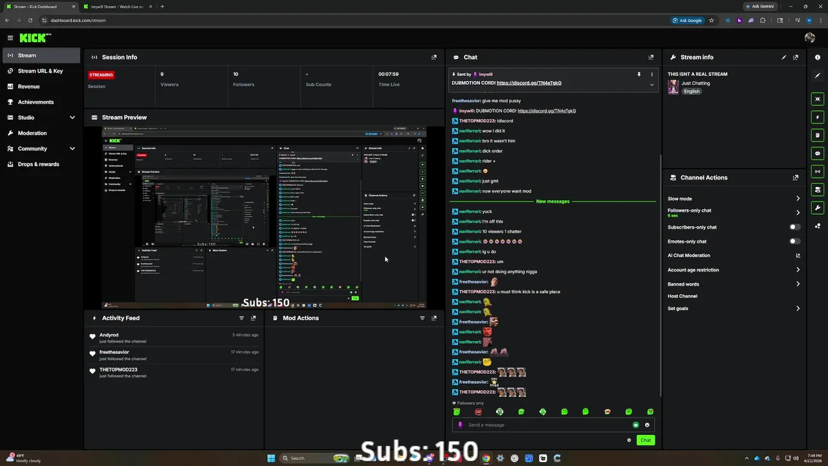Click the Windows taskbar Search box
Screen dimensions: 828x466
click(x=315, y=458)
